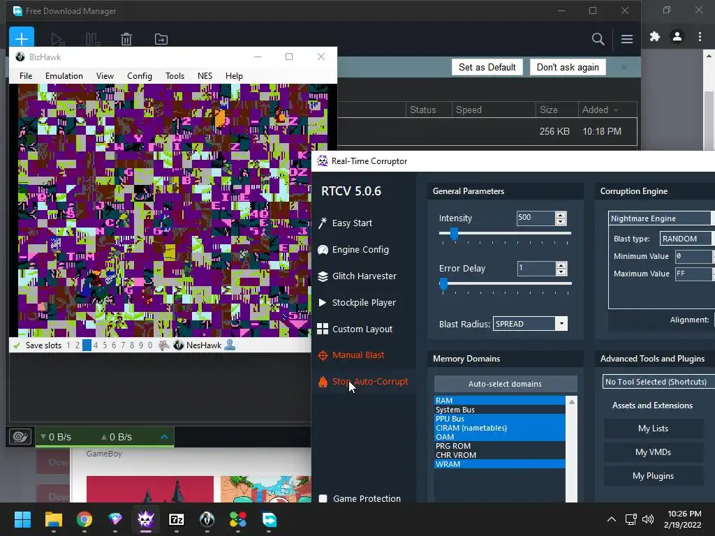Open the Blast Radius SPREAD dropdown
715x536 pixels.
[x=561, y=324]
